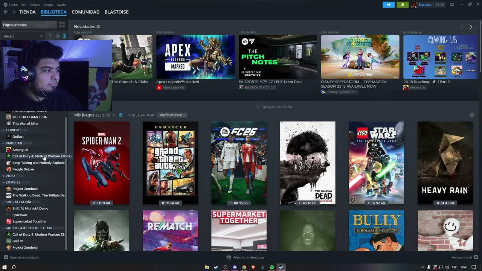Toggle the Mis juegos ready-to-play icon

coord(120,115)
